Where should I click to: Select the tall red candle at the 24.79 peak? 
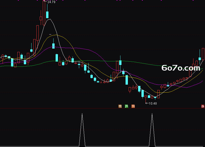click(x=44, y=13)
